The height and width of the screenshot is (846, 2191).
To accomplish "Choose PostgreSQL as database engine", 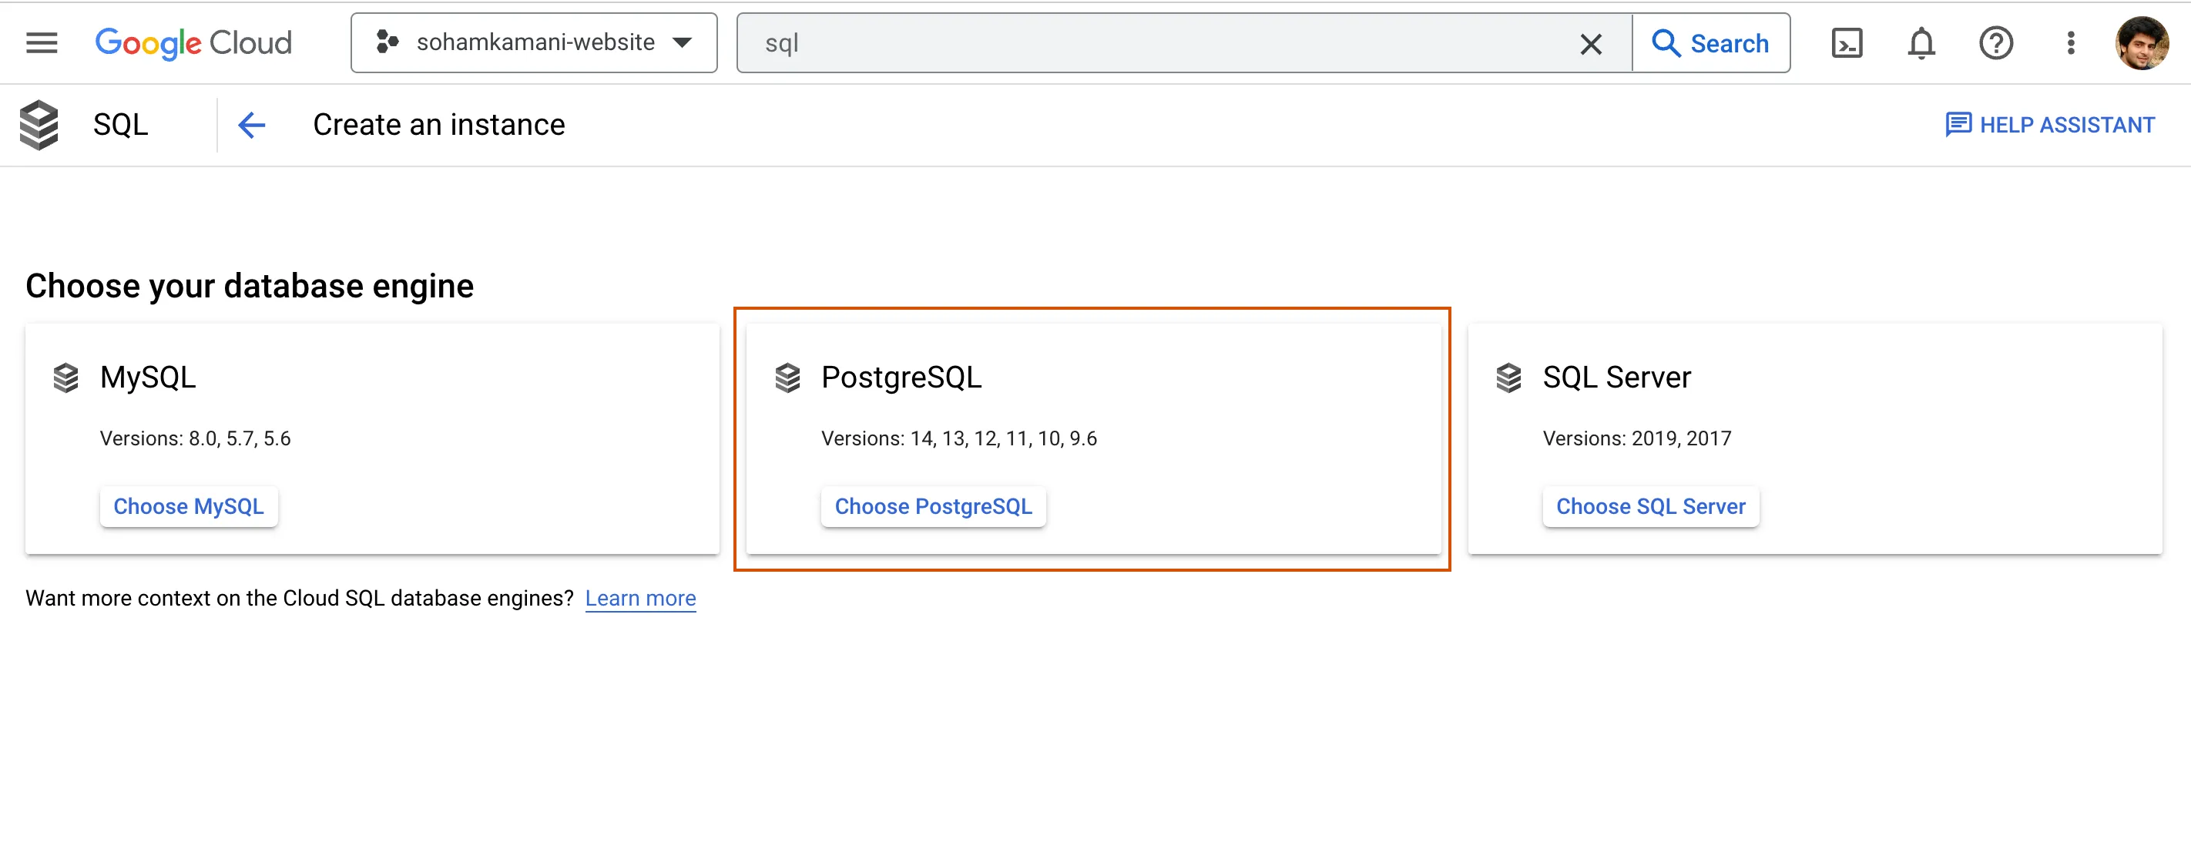I will tap(933, 507).
